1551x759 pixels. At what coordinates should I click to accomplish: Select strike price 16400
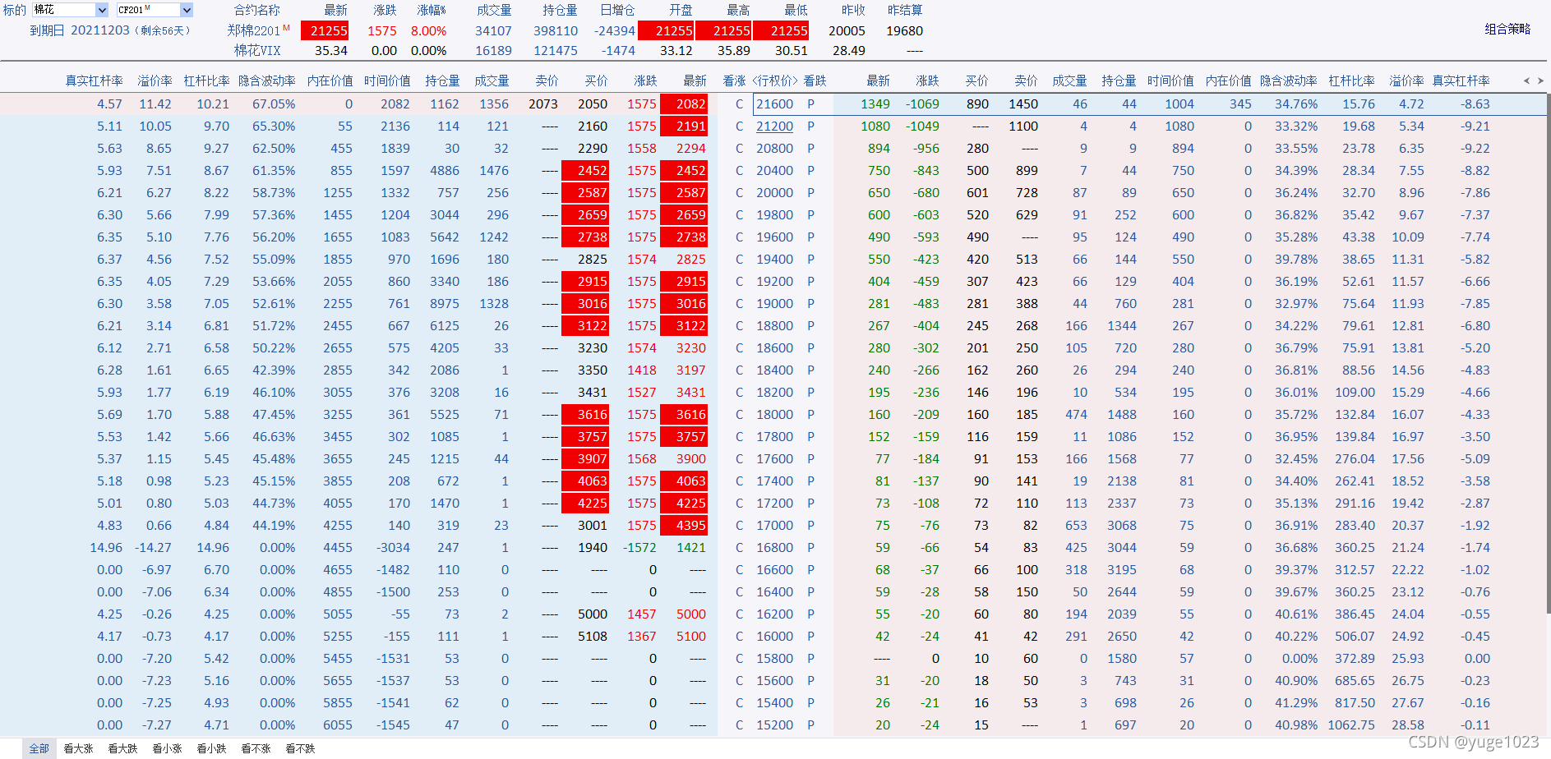pos(775,592)
